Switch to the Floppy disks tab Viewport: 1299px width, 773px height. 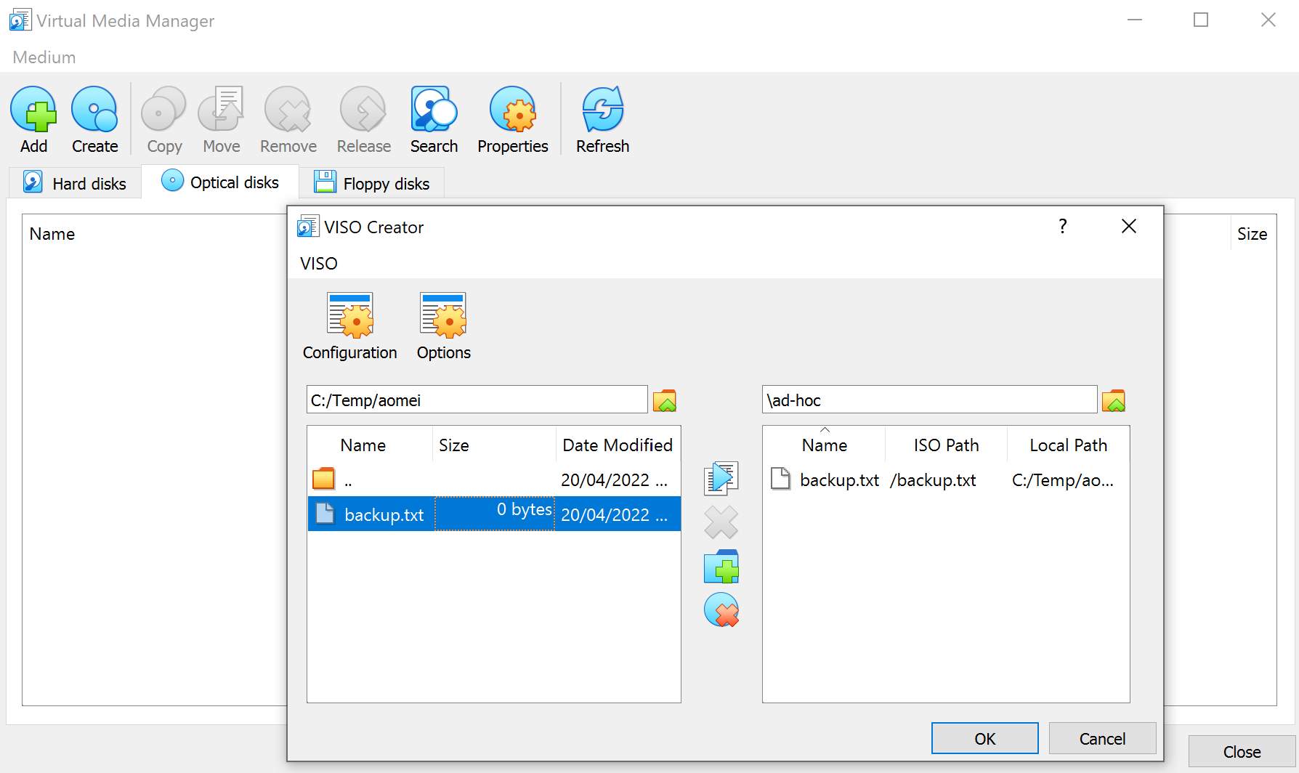click(x=371, y=183)
